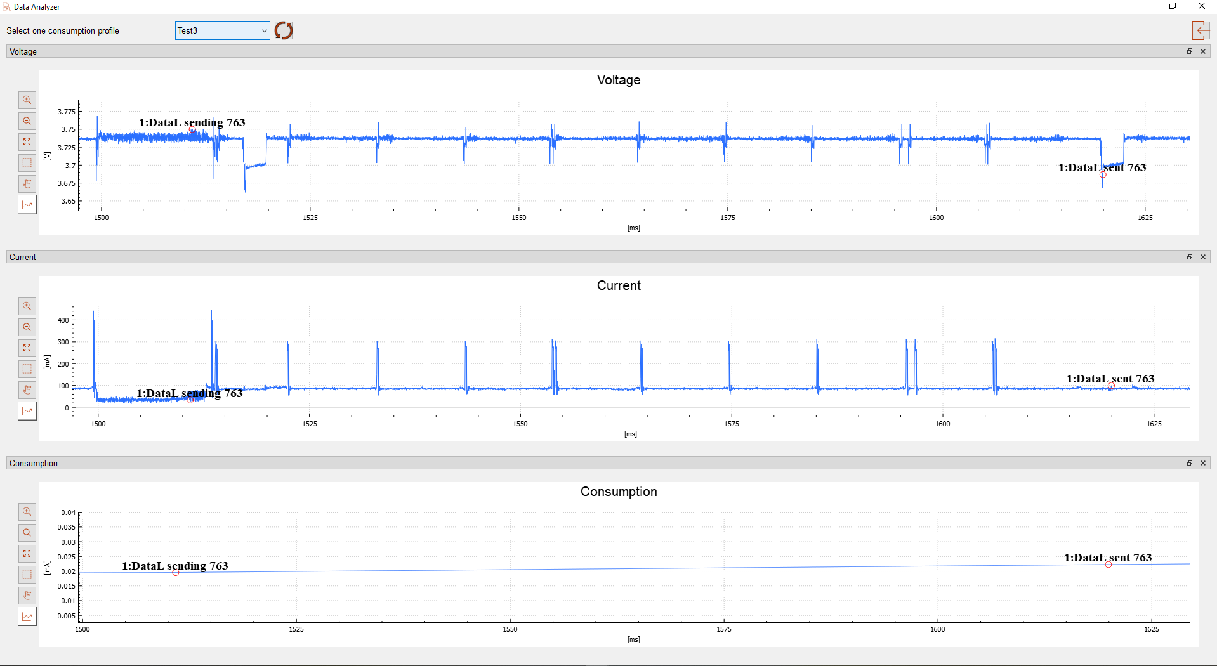
Task: Toggle the line chart marker button in Consumption panel
Action: pos(27,617)
